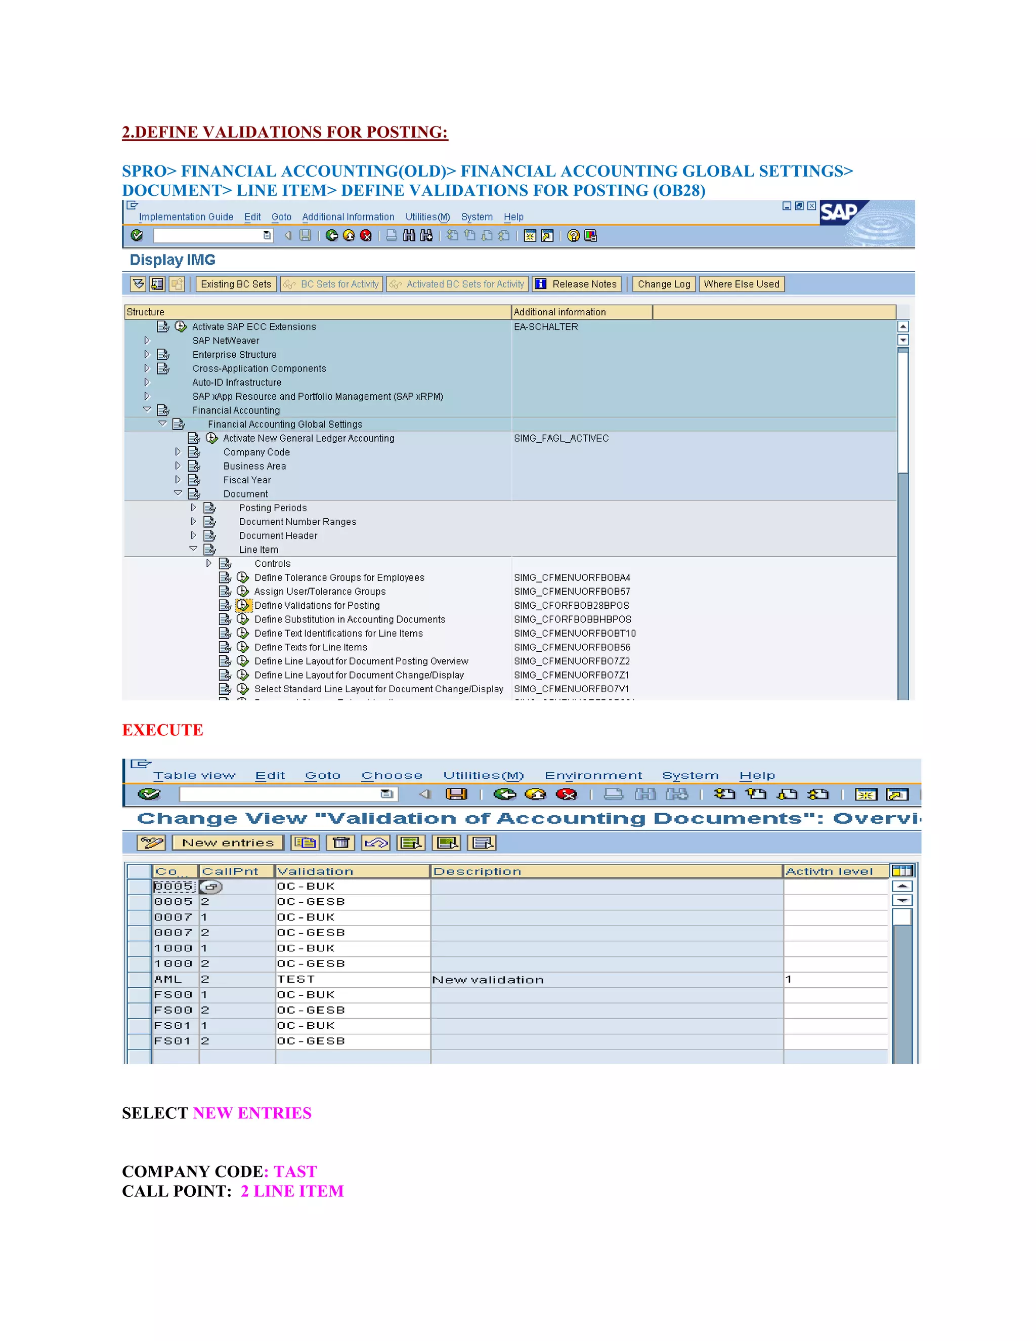Click the Display/Change pencil icon in Change View
This screenshot has height=1341, width=1036.
pos(151,843)
